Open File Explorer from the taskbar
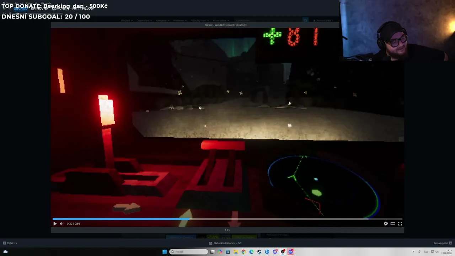The image size is (455, 256). pyautogui.click(x=236, y=252)
